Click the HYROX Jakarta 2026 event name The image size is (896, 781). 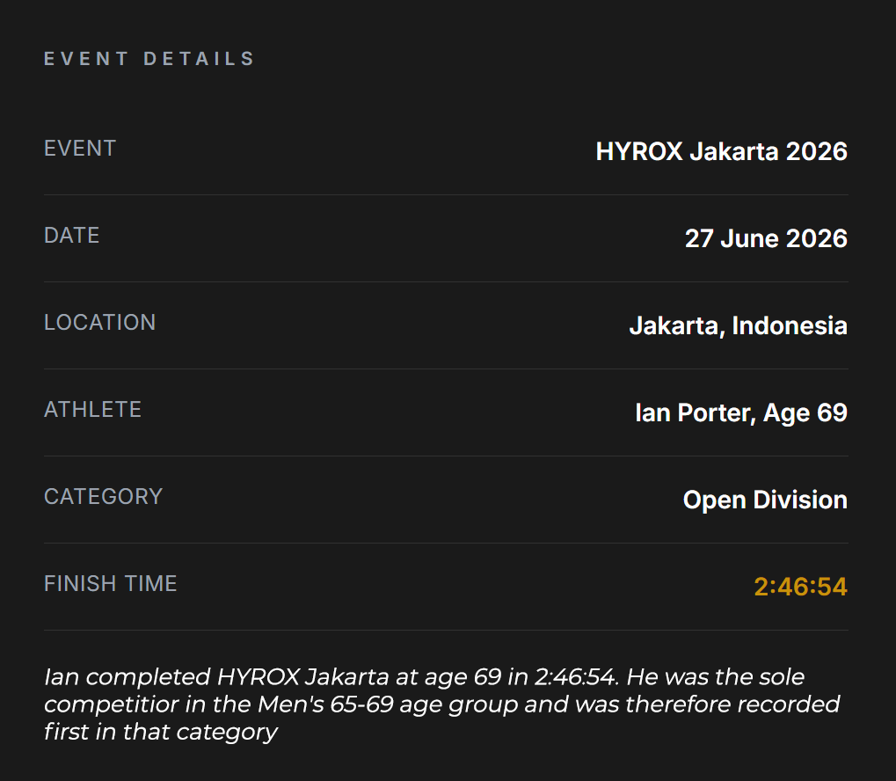(x=721, y=151)
